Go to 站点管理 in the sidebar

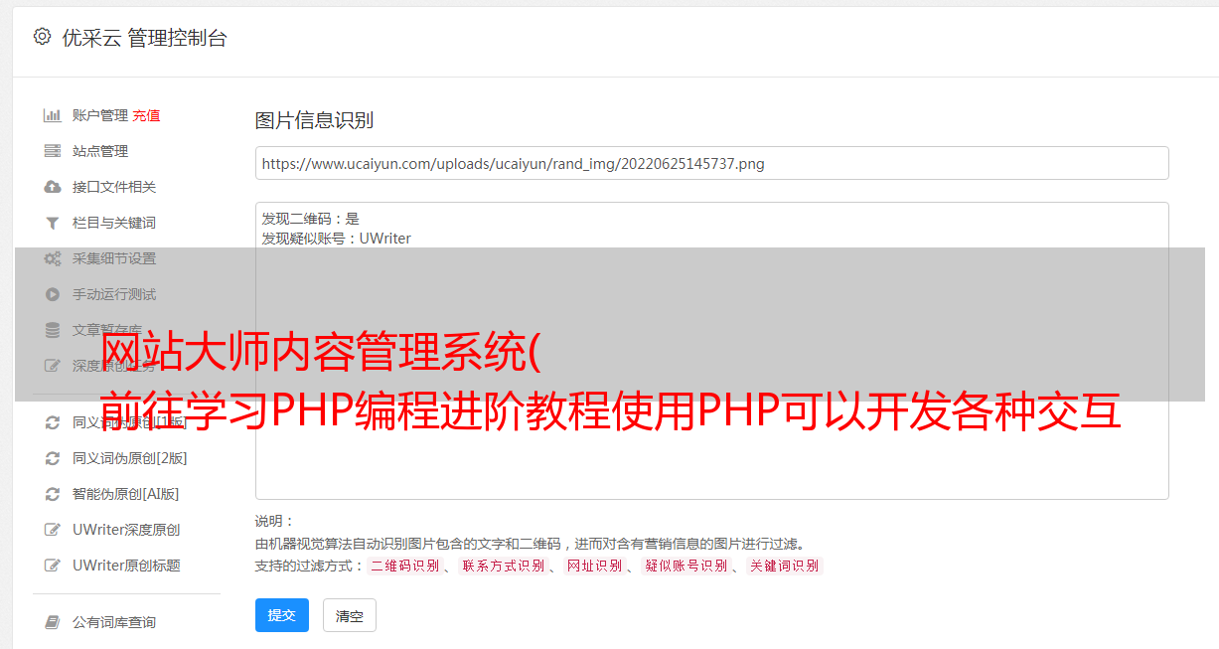point(100,151)
